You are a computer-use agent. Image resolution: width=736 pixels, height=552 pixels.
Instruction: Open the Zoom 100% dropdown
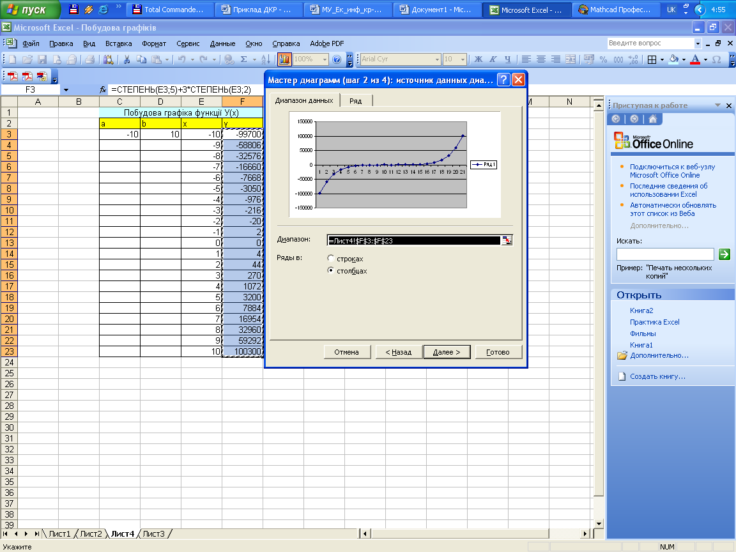point(325,59)
